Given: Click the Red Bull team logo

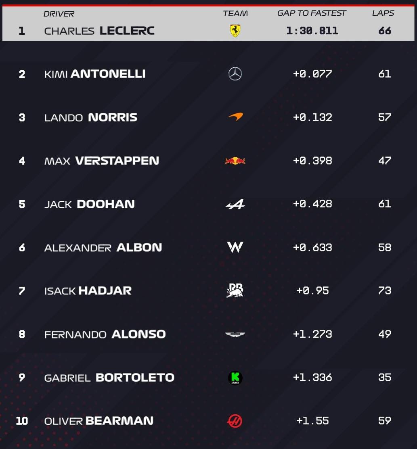Looking at the screenshot, I should coord(235,161).
